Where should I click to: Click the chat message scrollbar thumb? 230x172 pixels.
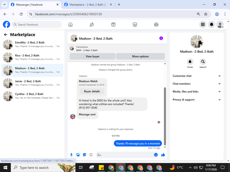[165, 116]
